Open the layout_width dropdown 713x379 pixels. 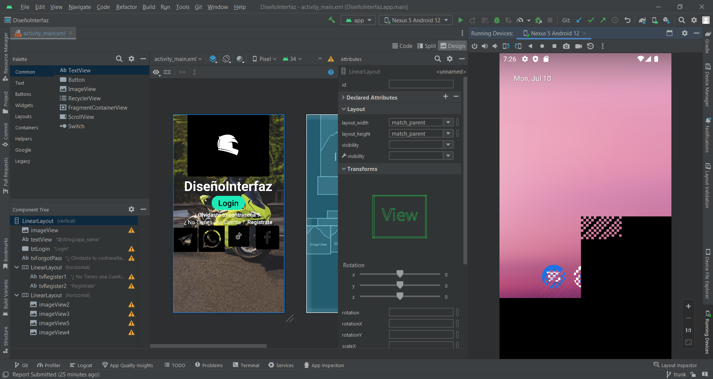point(448,122)
